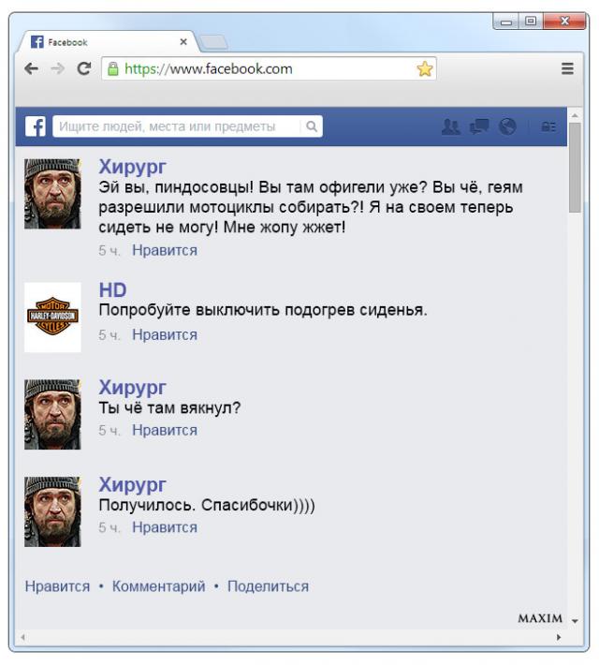The width and height of the screenshot is (599, 665).
Task: Bookmark the page with the star icon
Action: click(x=424, y=68)
